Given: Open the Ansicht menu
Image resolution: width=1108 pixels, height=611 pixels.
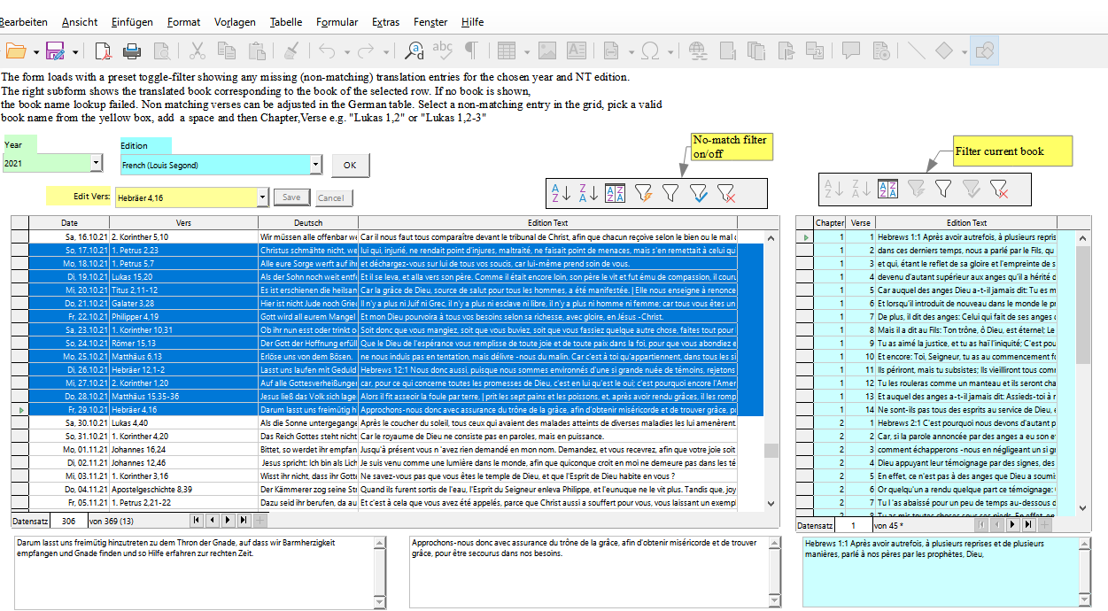Looking at the screenshot, I should (x=80, y=22).
